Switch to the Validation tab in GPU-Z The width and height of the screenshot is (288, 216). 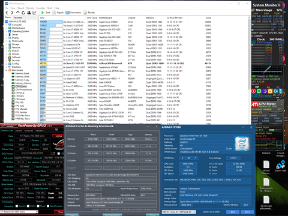[x=40, y=131]
